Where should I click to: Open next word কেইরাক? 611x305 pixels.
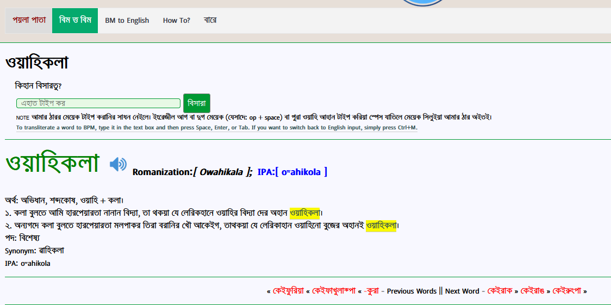tap(500, 291)
